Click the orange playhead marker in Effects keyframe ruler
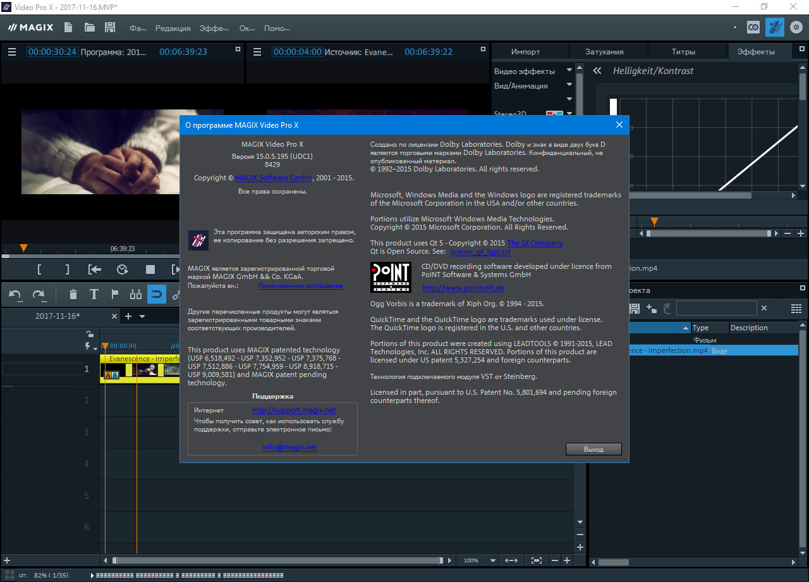Image resolution: width=809 pixels, height=582 pixels. (655, 221)
